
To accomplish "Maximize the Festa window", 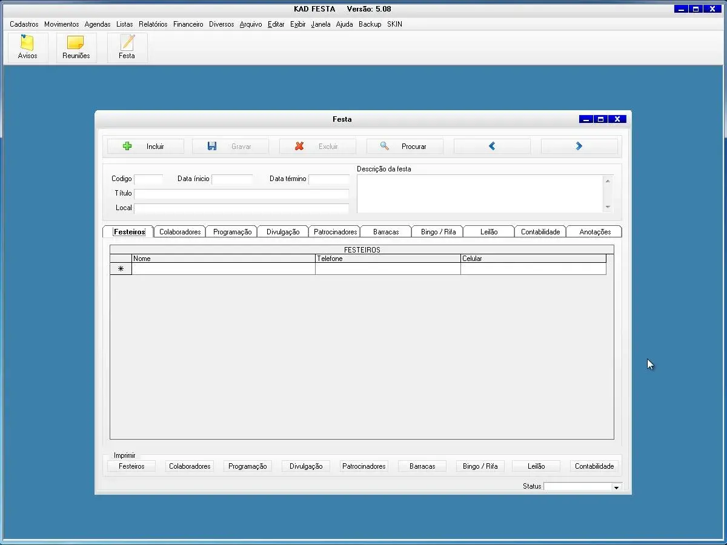I will click(x=600, y=119).
